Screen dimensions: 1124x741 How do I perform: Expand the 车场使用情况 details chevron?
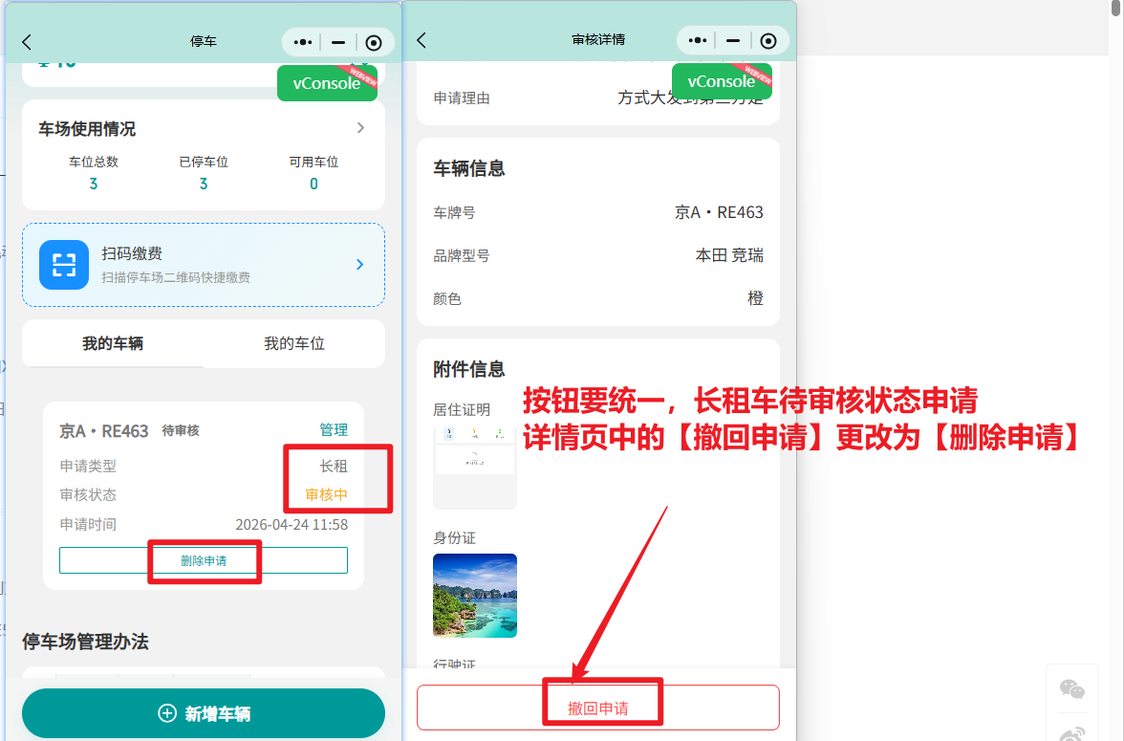click(360, 128)
